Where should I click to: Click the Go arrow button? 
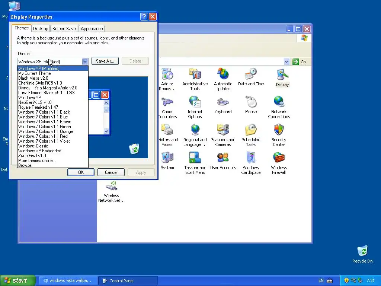point(296,62)
